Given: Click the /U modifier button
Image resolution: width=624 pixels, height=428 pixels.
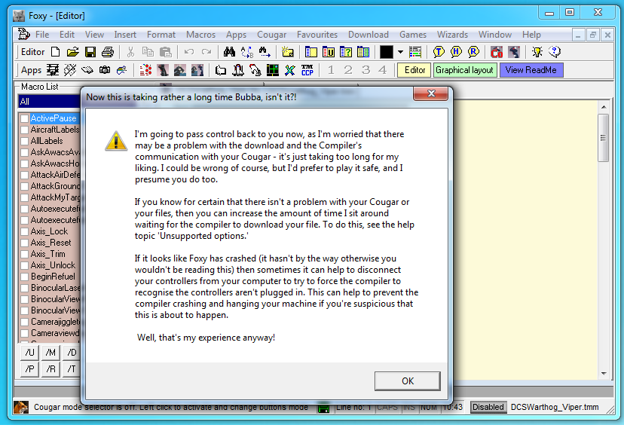Looking at the screenshot, I should coord(30,353).
